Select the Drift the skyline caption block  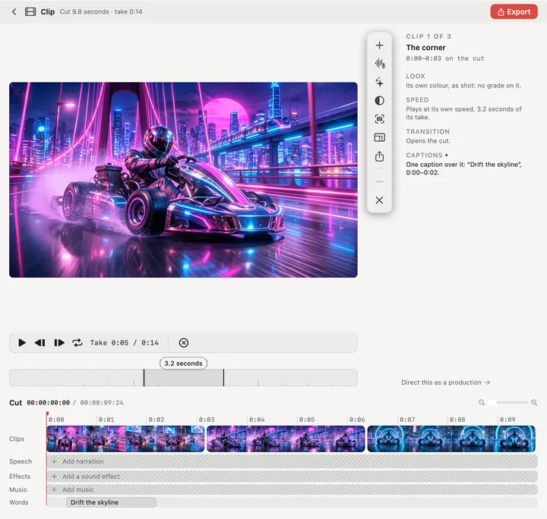111,502
